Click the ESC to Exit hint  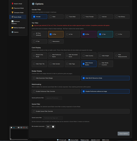pyautogui.click(x=106, y=140)
